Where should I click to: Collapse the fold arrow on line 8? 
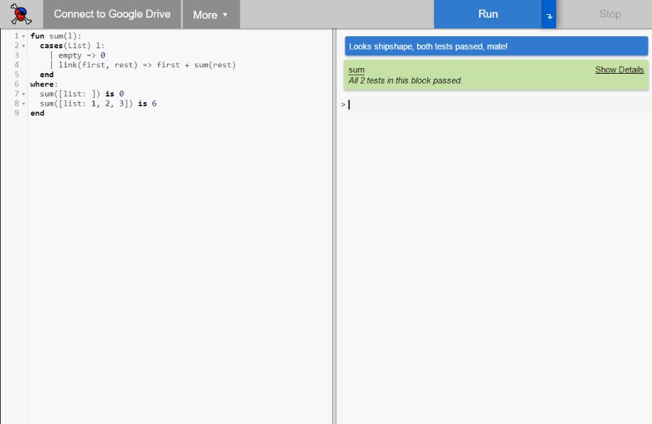coord(23,103)
